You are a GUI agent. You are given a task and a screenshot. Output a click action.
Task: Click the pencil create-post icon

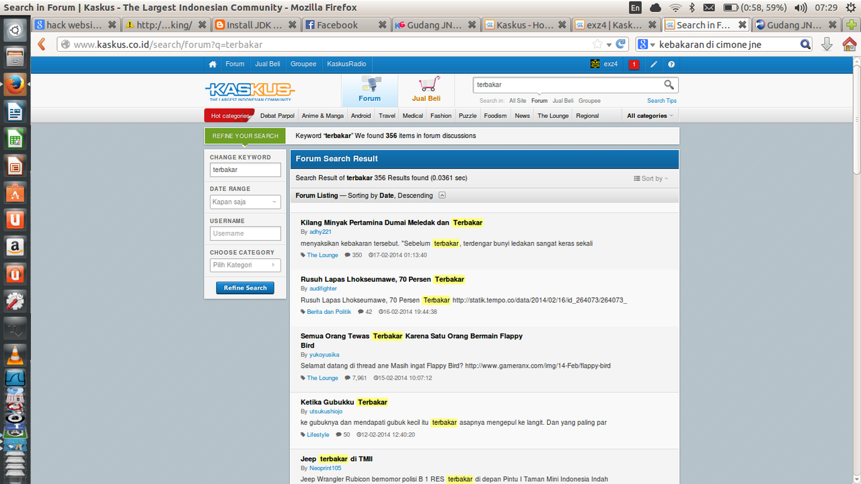[x=653, y=65]
